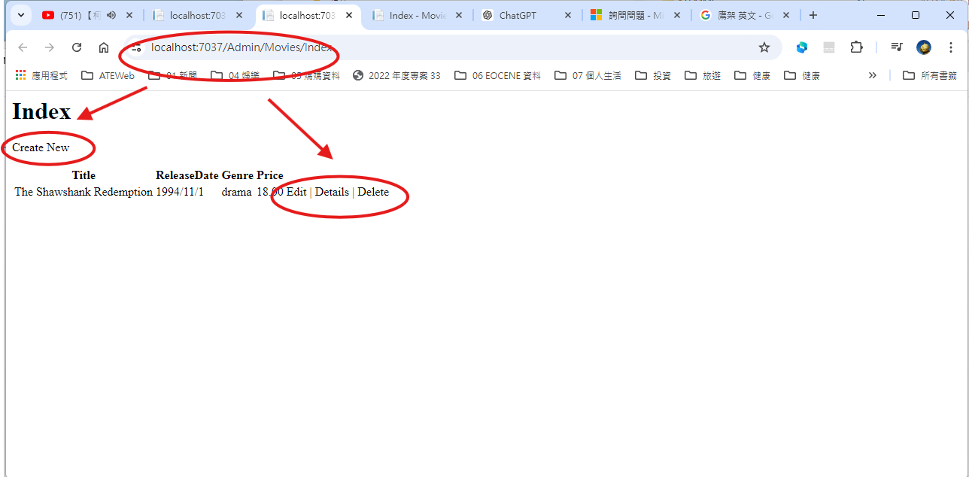Image resolution: width=969 pixels, height=477 pixels.
Task: Maximize the Chrome window
Action: tap(916, 15)
